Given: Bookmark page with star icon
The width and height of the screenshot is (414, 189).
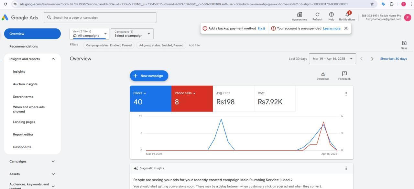Looking at the screenshot, I should pyautogui.click(x=372, y=4).
